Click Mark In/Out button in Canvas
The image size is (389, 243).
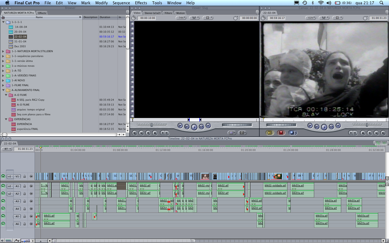[353, 133]
